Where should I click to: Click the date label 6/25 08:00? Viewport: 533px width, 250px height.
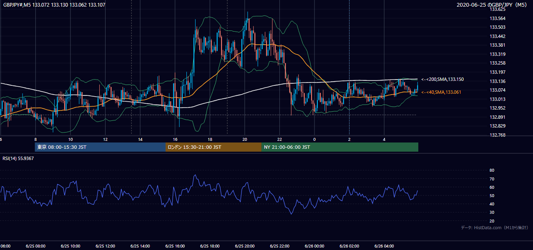click(x=35, y=246)
